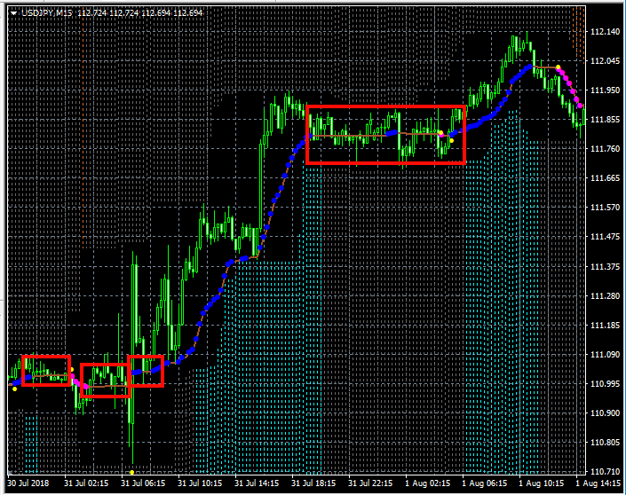Click the 31 Jul 02:15 time label
Viewport: 626px width, 495px height.
[x=87, y=483]
